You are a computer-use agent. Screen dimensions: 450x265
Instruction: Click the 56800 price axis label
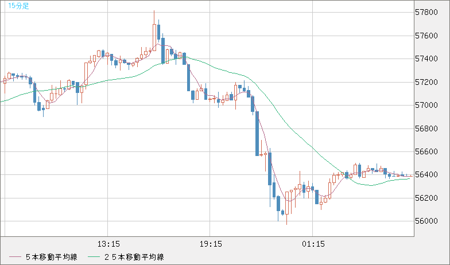[x=426, y=128]
